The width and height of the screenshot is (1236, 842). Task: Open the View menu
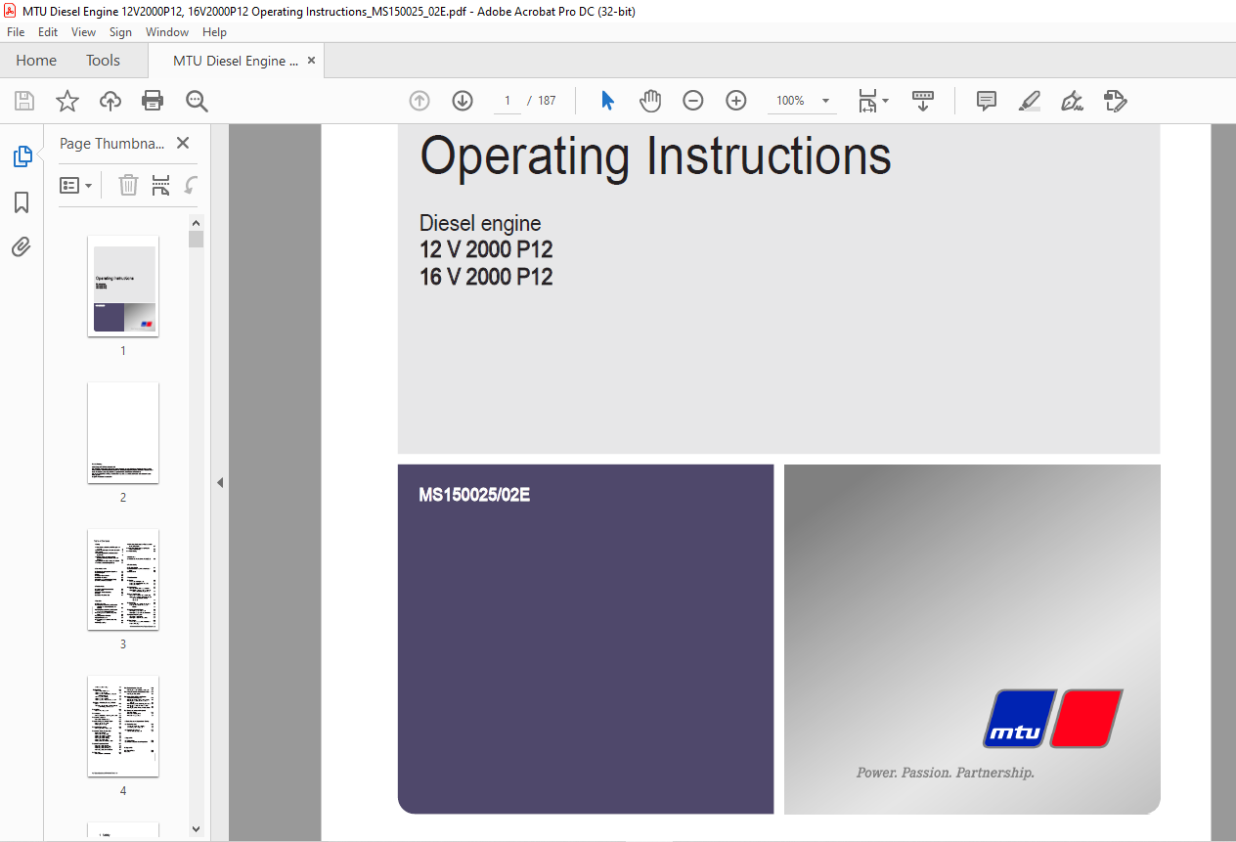[x=83, y=32]
